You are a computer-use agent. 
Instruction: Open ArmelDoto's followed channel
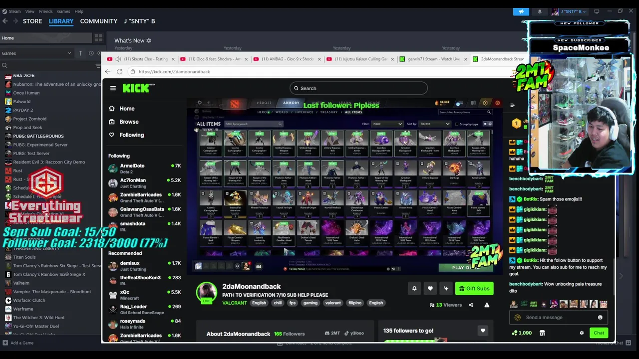click(145, 169)
